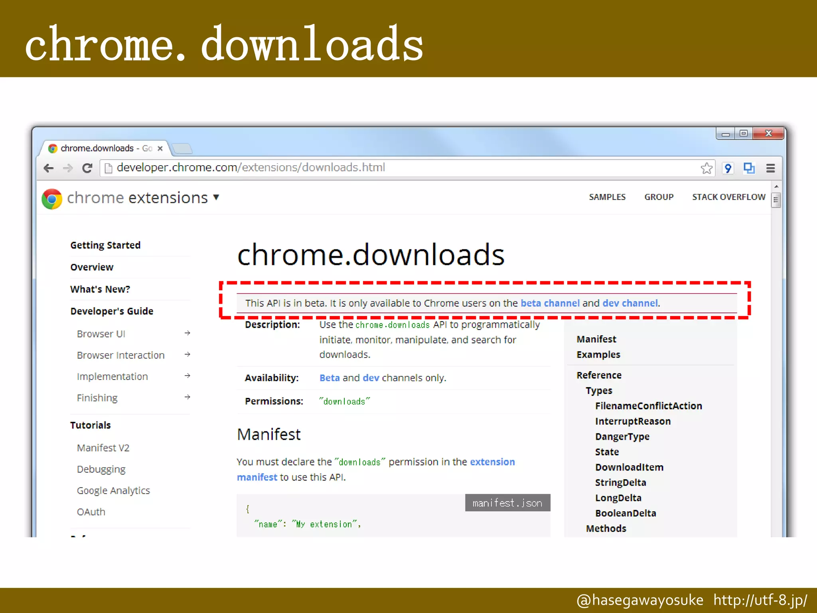
Task: Click the blue overlapping squares extension icon
Action: (749, 168)
